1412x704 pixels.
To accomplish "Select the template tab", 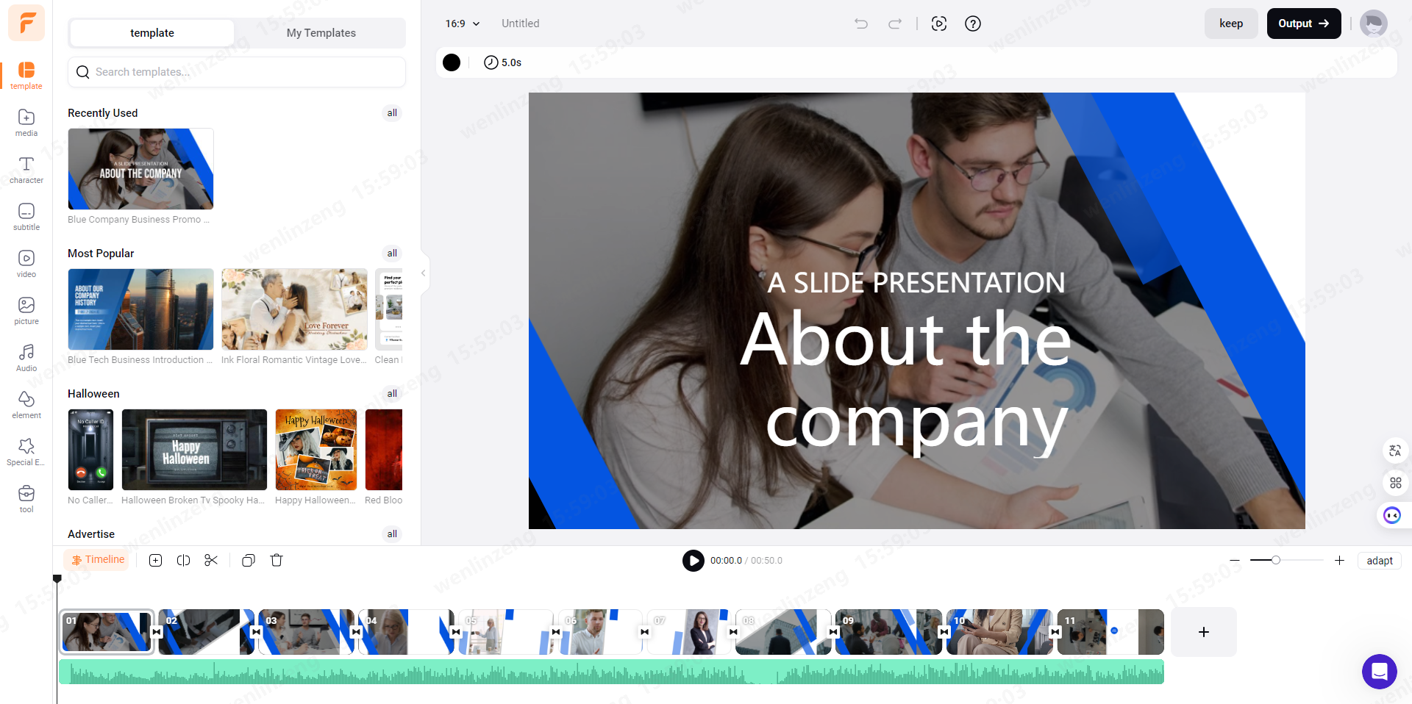I will click(x=152, y=33).
